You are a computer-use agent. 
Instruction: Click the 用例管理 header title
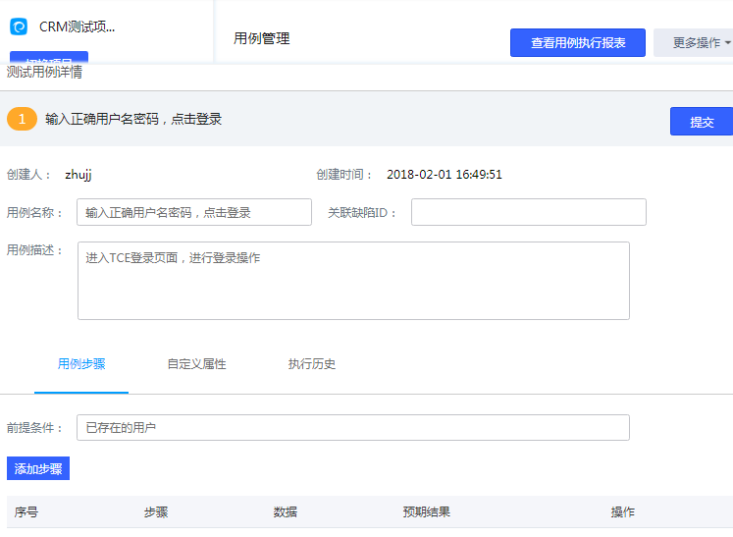pos(262,39)
